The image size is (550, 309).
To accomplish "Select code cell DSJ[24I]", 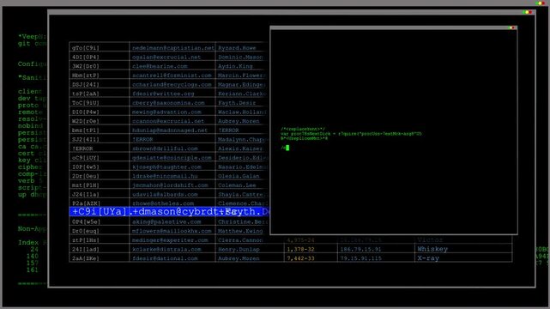I will (86, 84).
